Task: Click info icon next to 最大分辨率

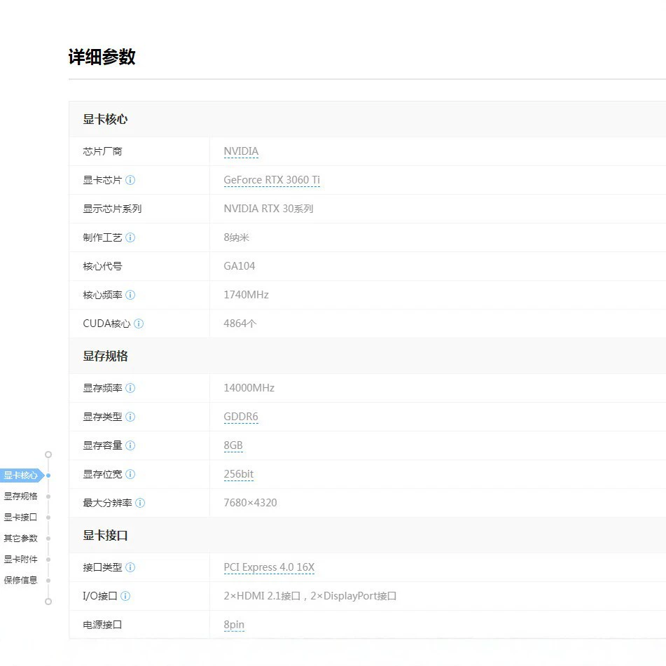Action: coord(140,503)
